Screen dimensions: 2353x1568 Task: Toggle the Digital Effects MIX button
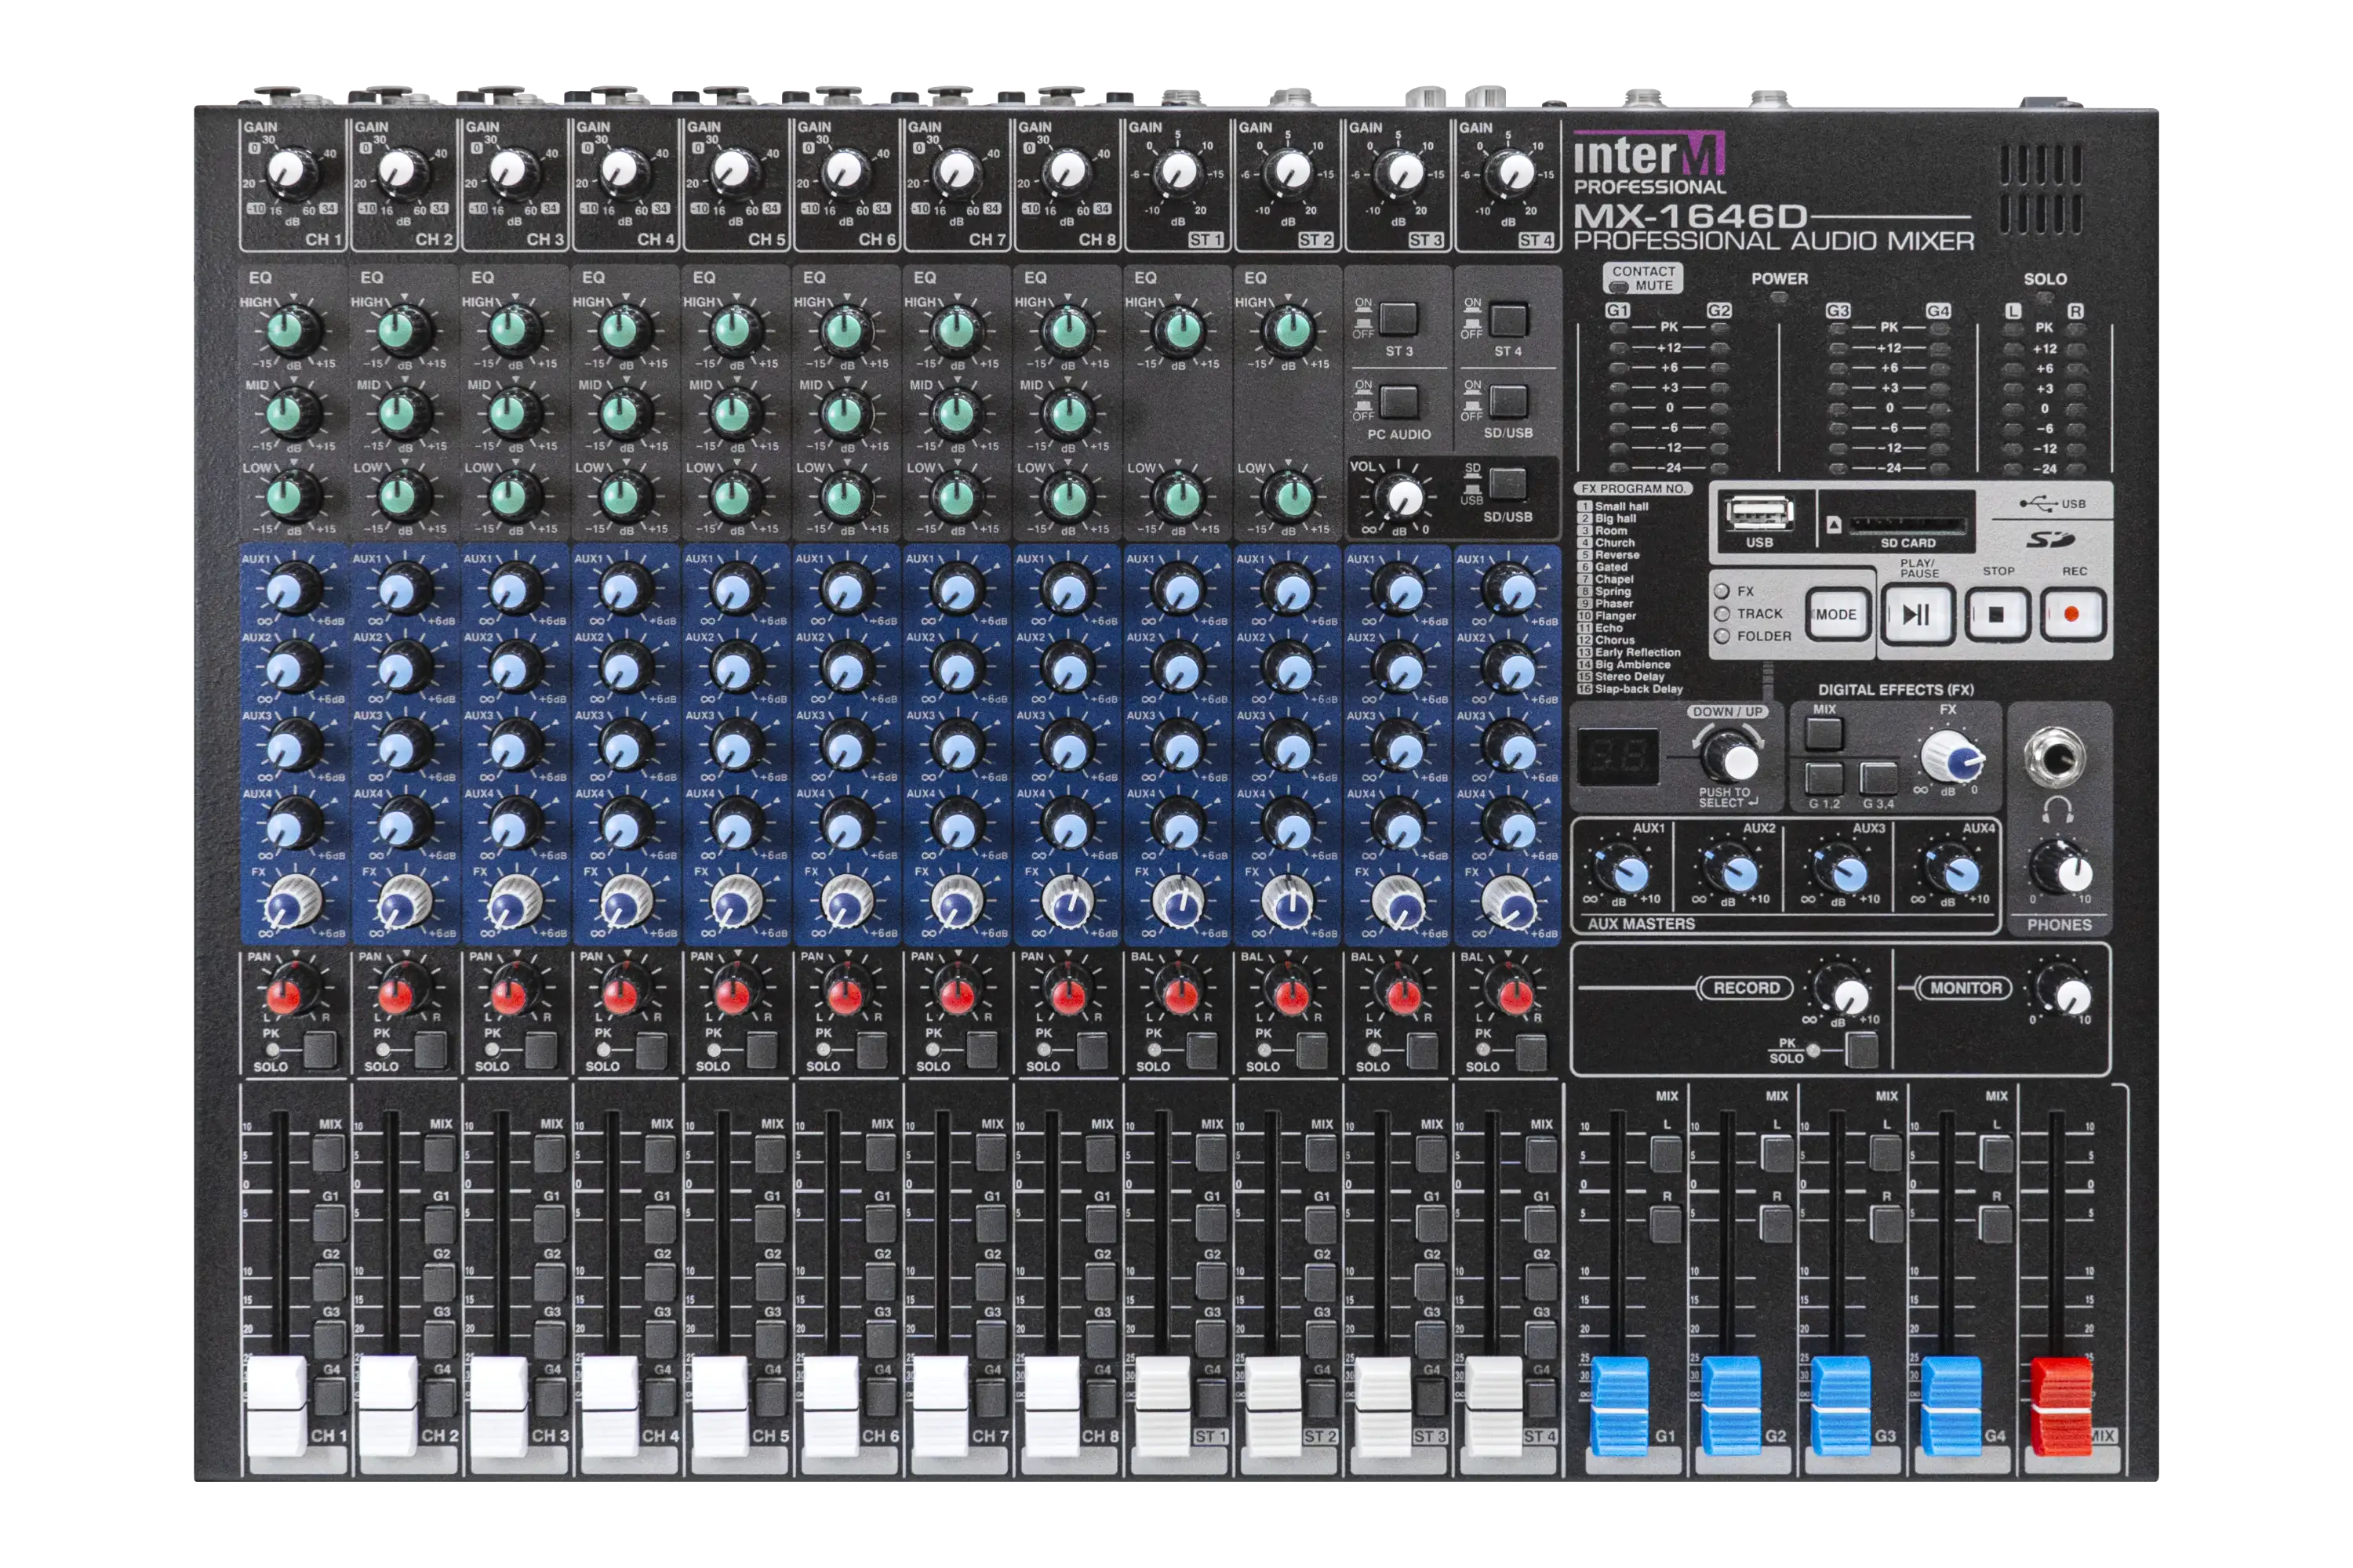[1825, 733]
